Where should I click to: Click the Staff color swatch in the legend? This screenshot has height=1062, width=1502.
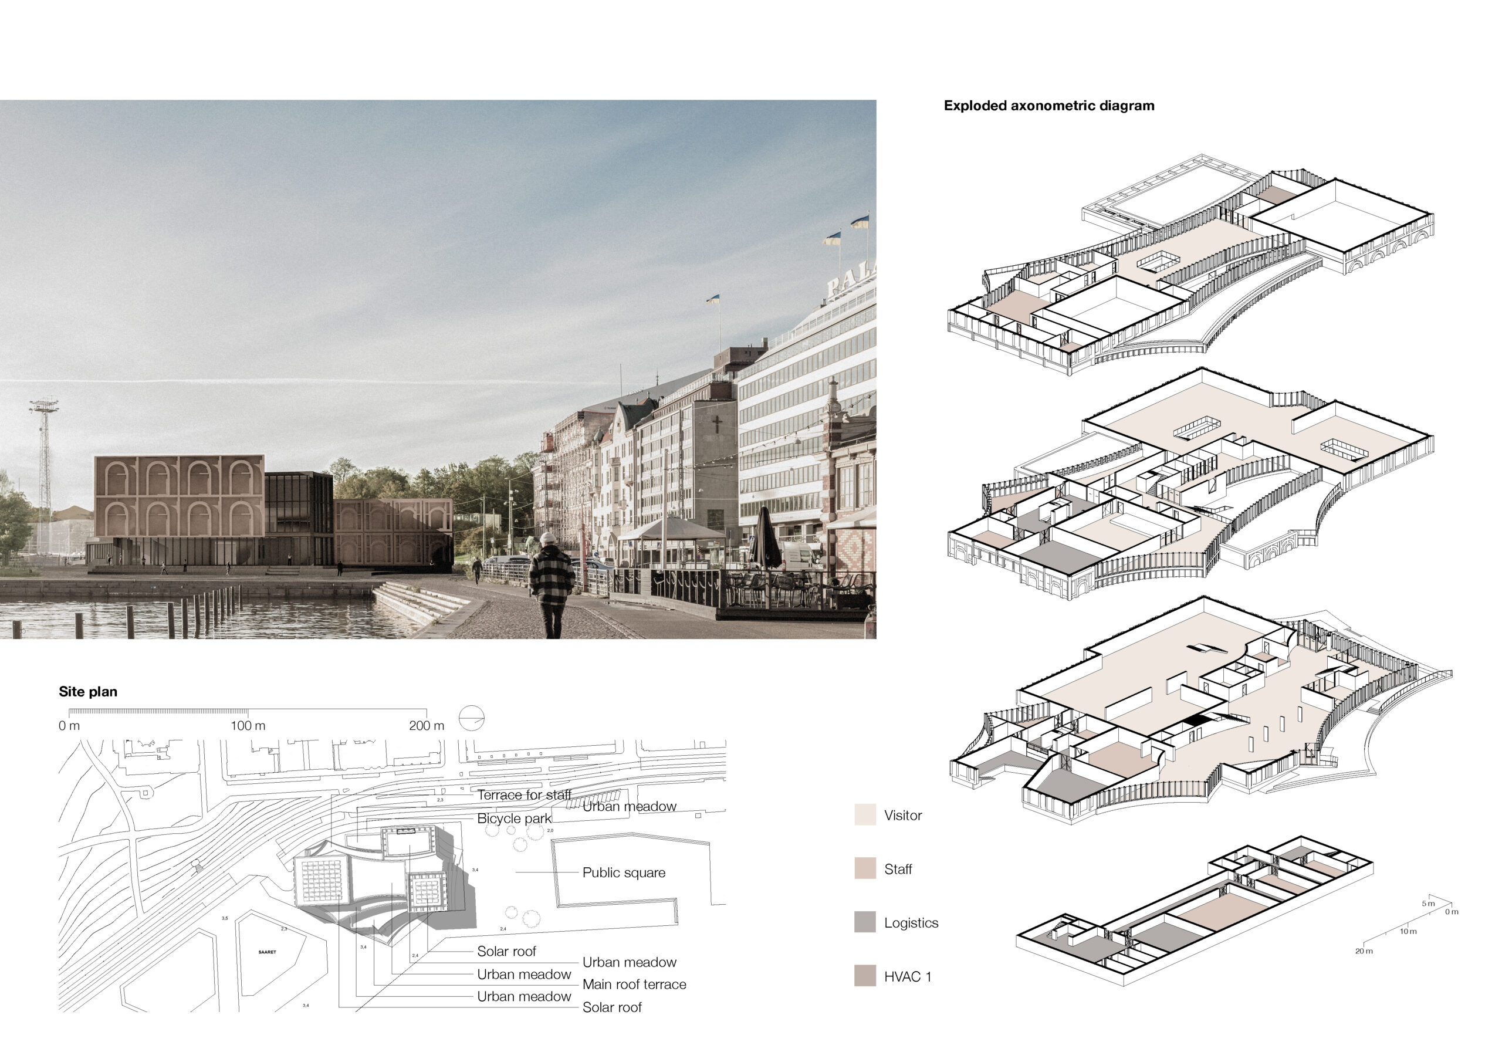[x=865, y=868]
